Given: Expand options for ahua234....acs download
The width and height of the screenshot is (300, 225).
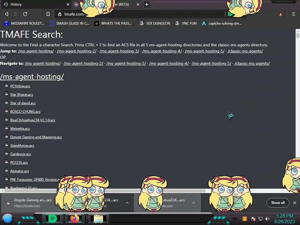Looking at the screenshot, I should [193, 203].
